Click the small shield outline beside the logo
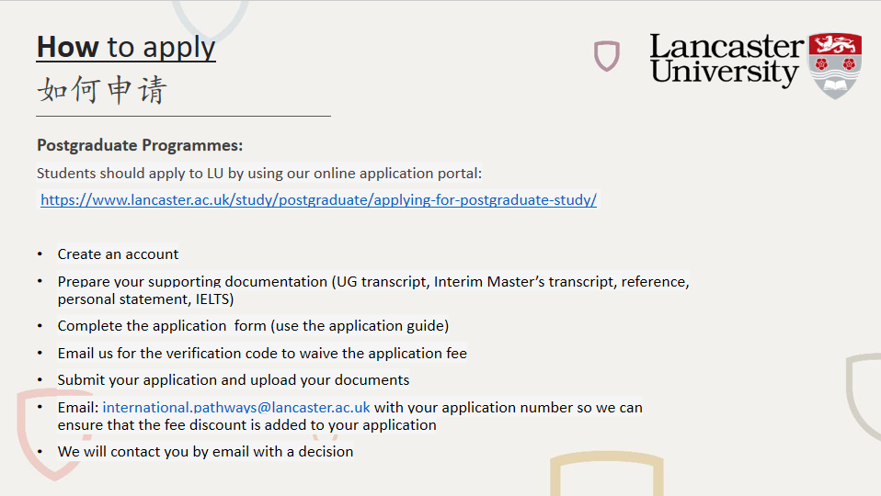 click(606, 56)
